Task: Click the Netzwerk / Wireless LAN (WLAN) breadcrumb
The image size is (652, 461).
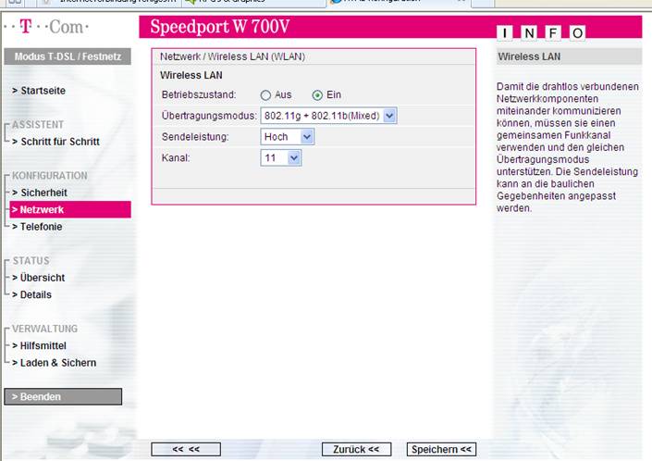Action: pos(232,57)
